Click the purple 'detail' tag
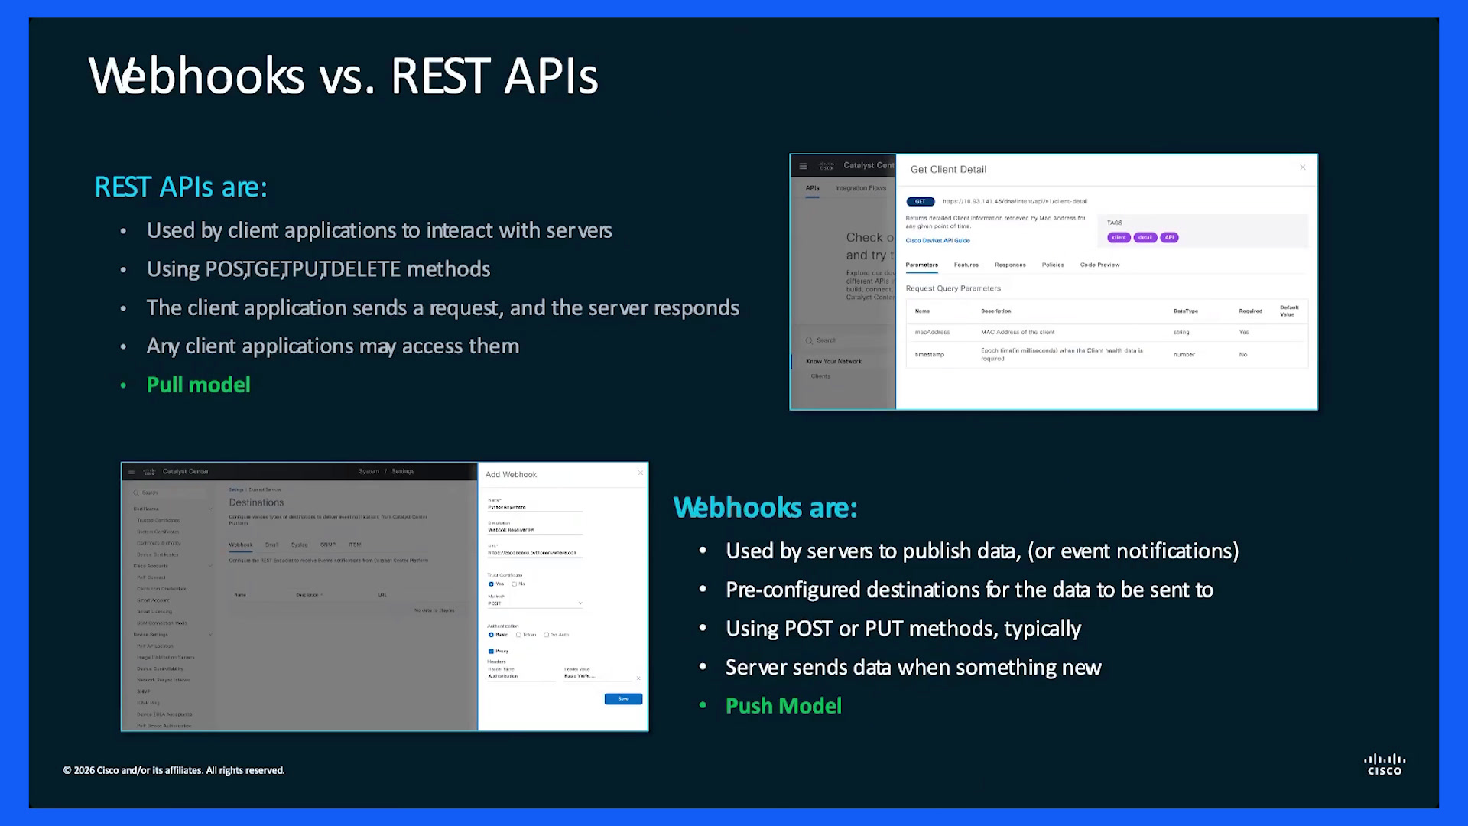The height and width of the screenshot is (826, 1468). tap(1145, 237)
